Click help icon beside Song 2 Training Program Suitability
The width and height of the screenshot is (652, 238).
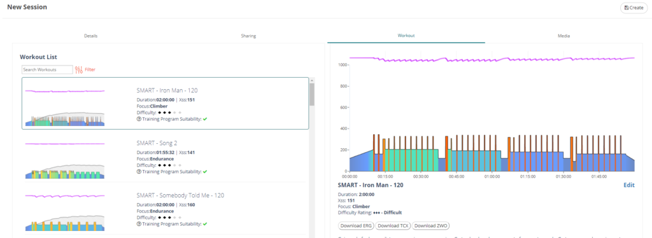(138, 172)
